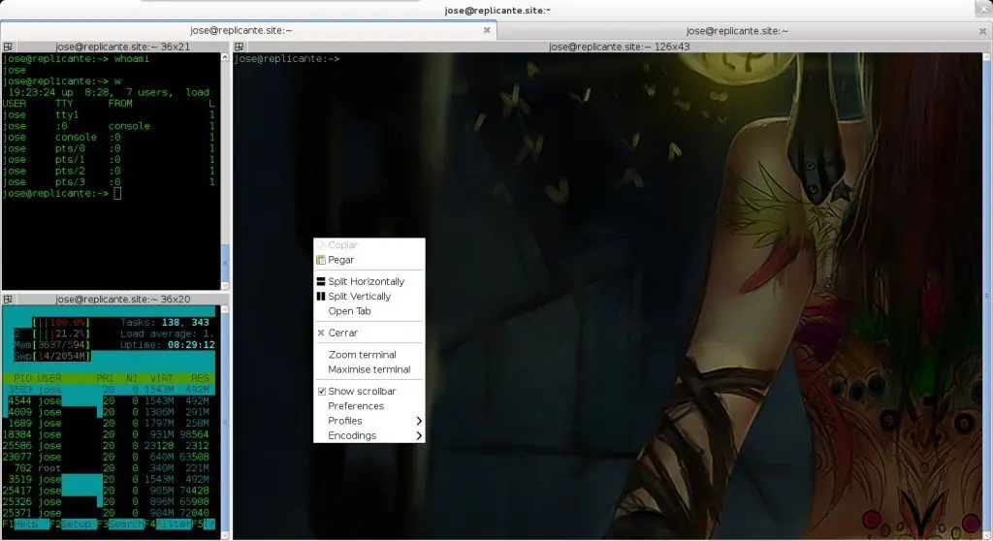Click the 36x20 terminal title bar

[x=115, y=299]
